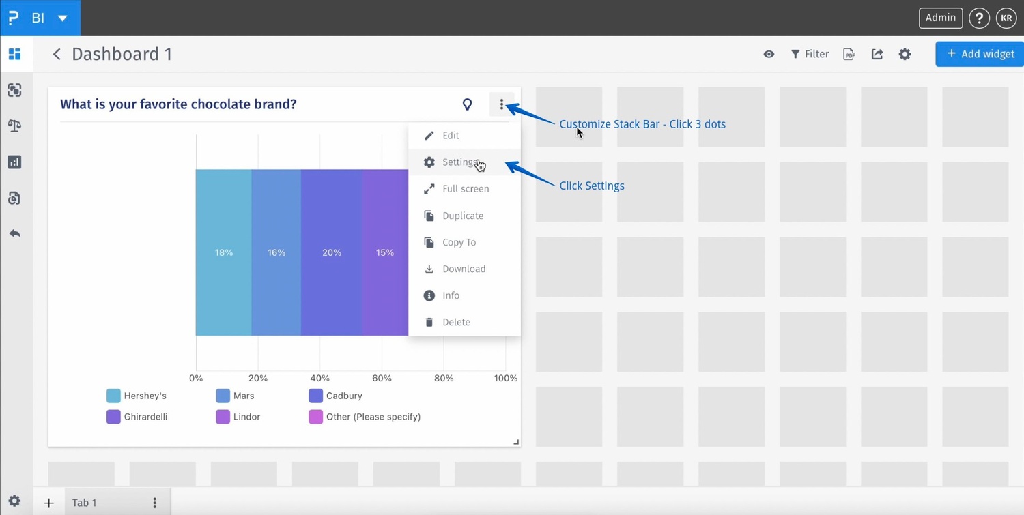Click the Dashboard 1 title
This screenshot has width=1024, height=515.
coord(122,54)
